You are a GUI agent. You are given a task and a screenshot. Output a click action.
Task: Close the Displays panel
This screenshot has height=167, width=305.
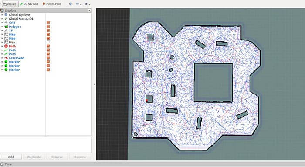[89, 10]
